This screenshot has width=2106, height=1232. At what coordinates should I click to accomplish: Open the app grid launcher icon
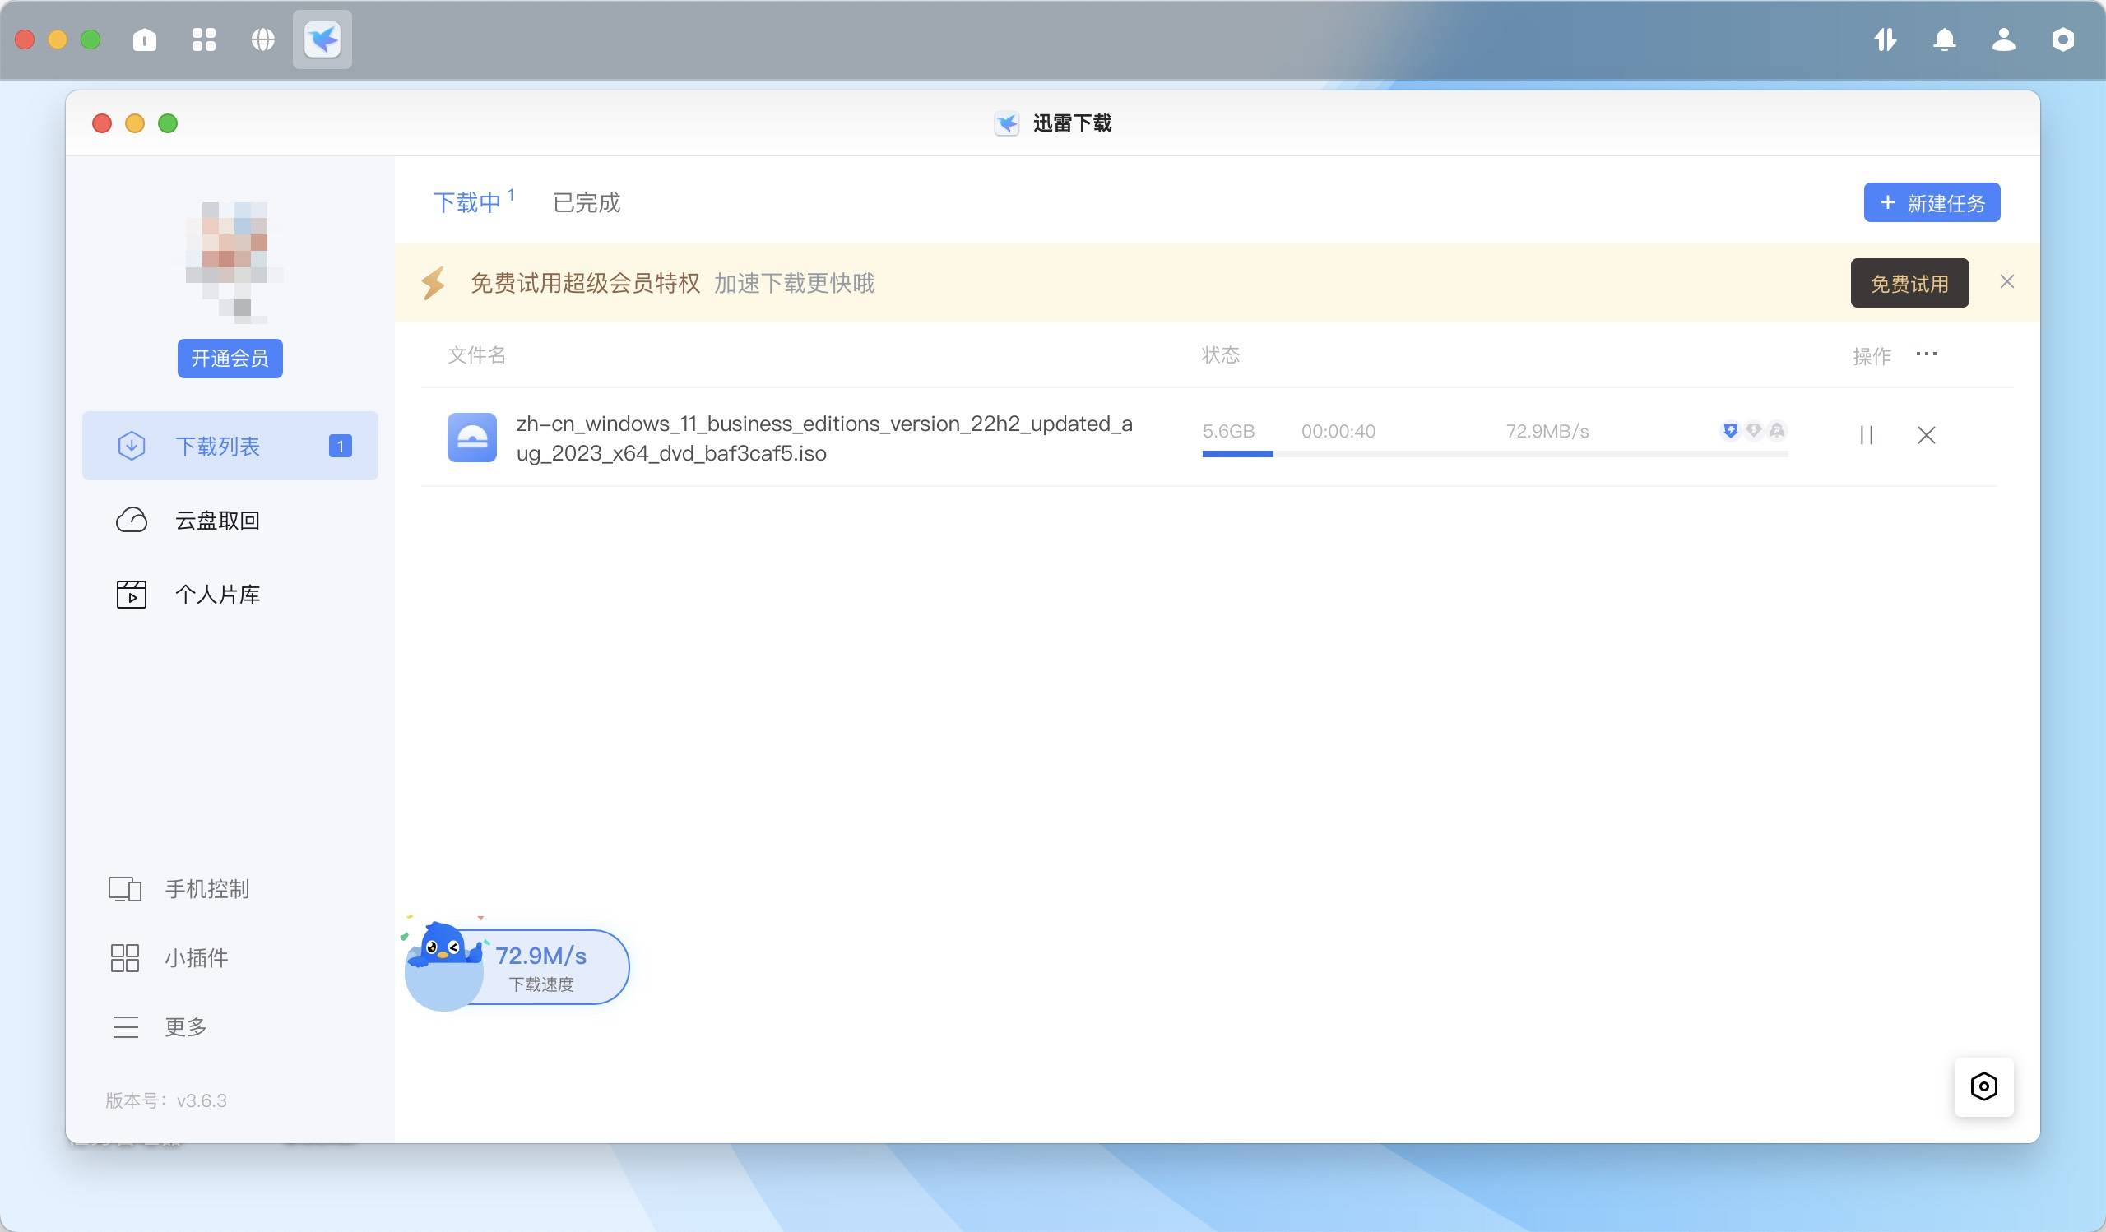click(204, 39)
